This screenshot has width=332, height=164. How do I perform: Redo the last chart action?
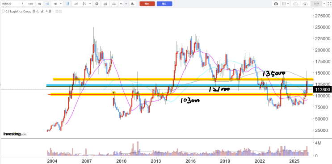point(126,4)
